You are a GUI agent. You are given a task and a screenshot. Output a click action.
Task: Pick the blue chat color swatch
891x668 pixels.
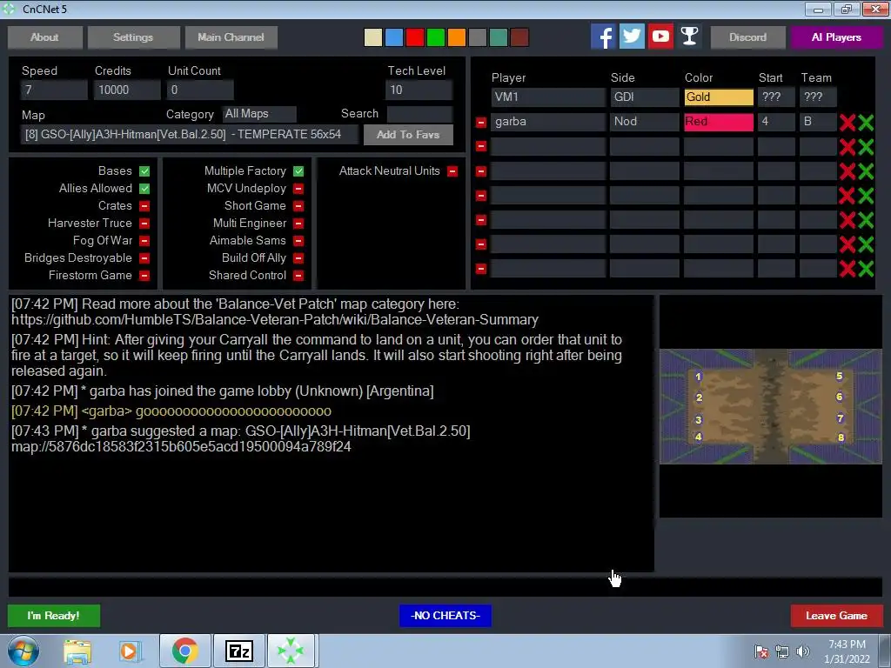[x=394, y=37]
